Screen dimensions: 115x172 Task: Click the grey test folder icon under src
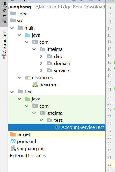point(20,92)
